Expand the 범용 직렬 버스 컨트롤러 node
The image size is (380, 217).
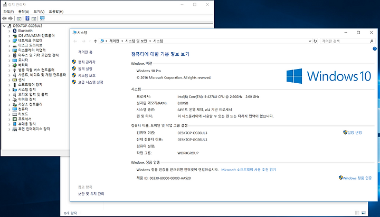(9, 70)
